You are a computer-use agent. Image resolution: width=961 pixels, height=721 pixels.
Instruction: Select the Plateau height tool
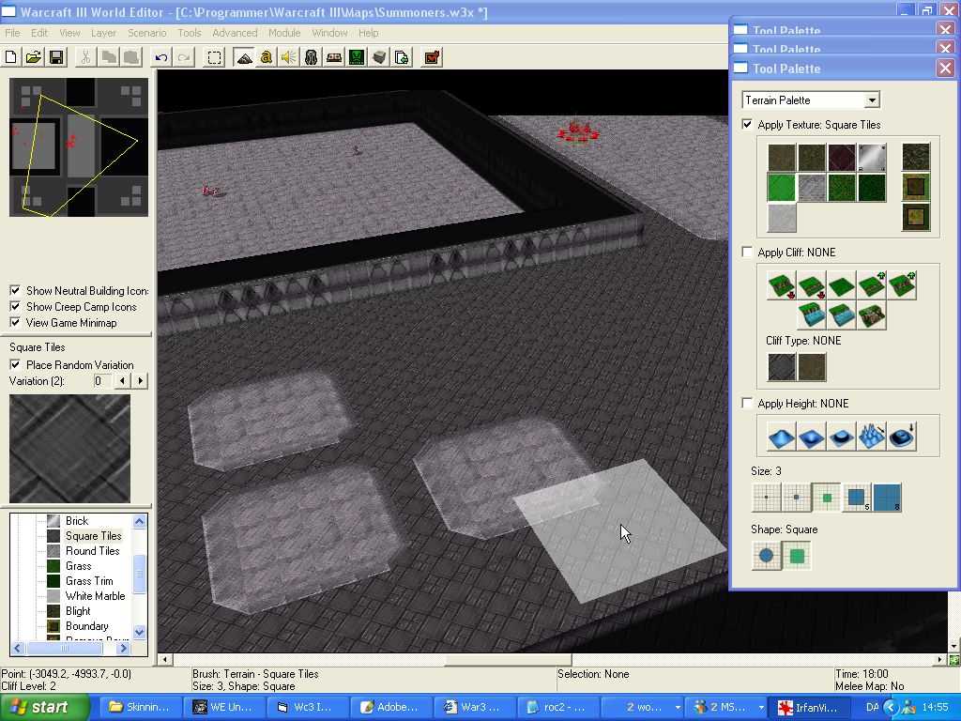[x=842, y=437]
